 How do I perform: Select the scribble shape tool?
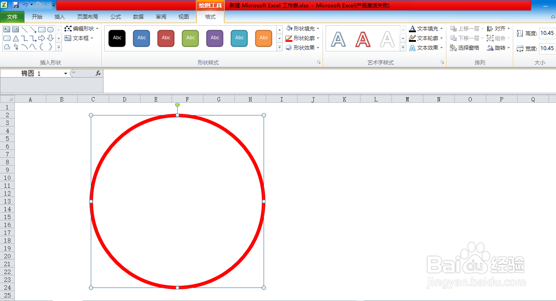(16, 47)
